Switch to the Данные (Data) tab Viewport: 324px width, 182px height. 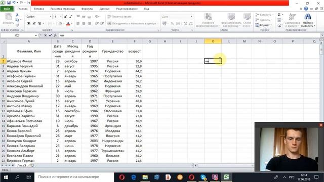point(104,9)
